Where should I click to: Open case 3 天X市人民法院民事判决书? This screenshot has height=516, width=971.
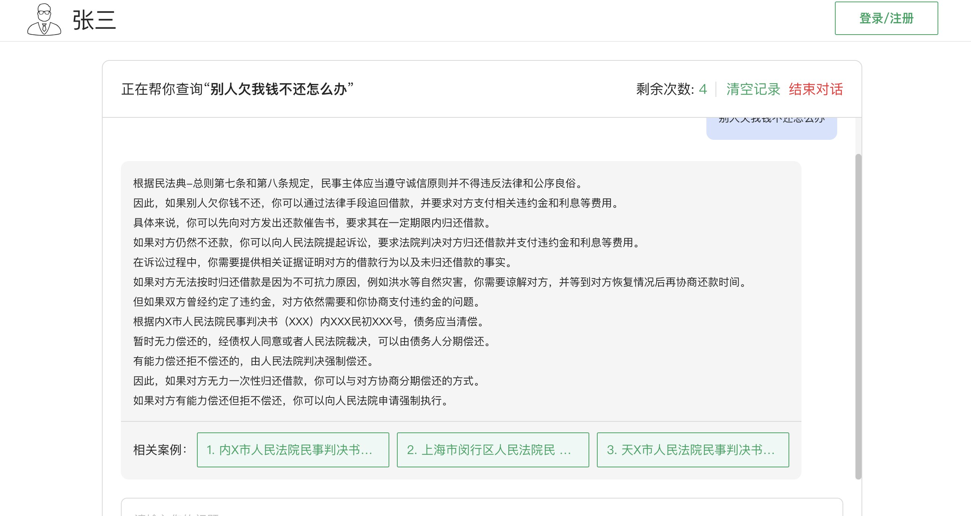pos(693,450)
